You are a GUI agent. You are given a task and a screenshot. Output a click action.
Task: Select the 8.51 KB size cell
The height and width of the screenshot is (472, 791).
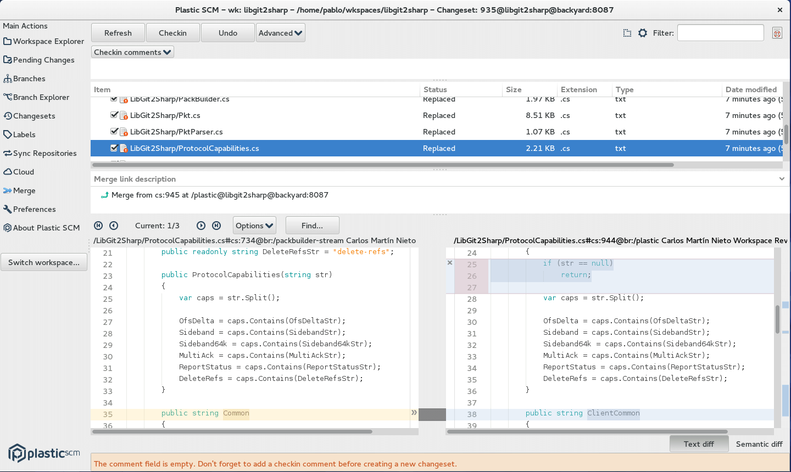point(540,115)
